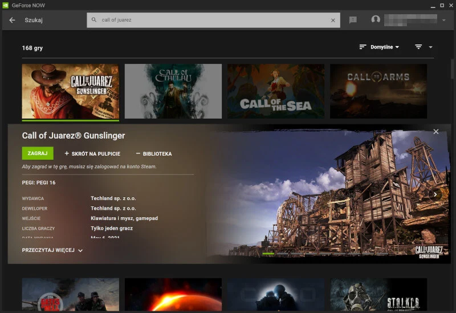456x313 pixels.
Task: Click the Klawiatura i mysz, gamepad value
Action: click(124, 218)
